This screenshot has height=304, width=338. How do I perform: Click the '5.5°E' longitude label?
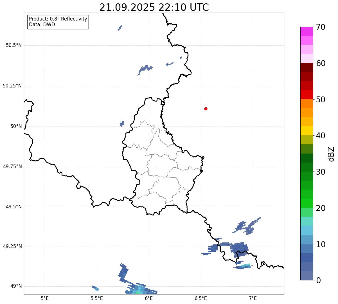tap(97, 298)
